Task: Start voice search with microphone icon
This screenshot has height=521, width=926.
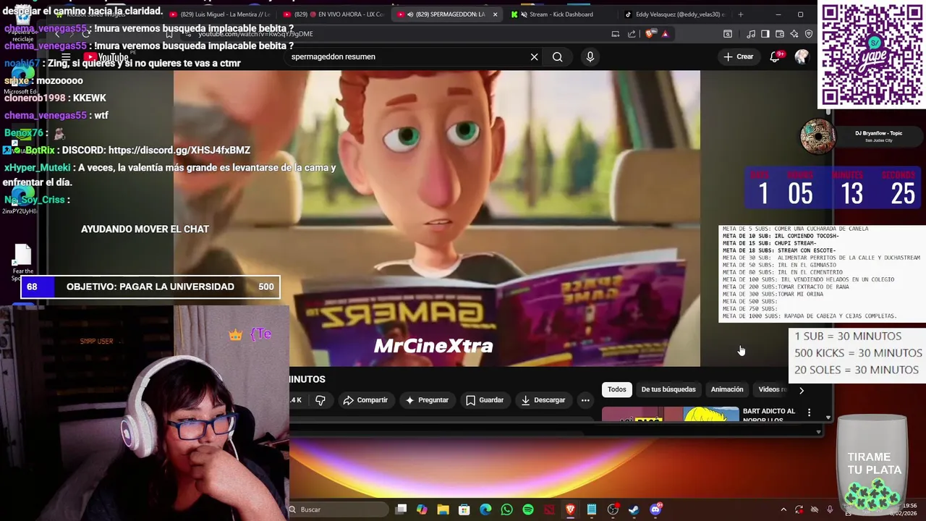Action: pyautogui.click(x=590, y=56)
